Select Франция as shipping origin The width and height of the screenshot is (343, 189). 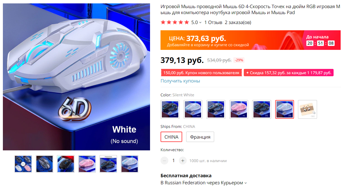(200, 137)
